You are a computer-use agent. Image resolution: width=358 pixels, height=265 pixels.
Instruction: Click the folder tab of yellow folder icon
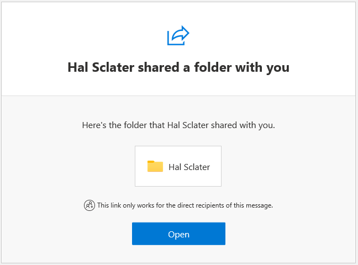point(151,162)
